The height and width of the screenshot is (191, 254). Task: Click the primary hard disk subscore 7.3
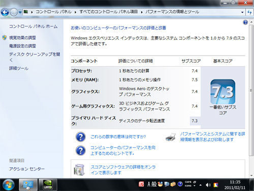coord(195,121)
